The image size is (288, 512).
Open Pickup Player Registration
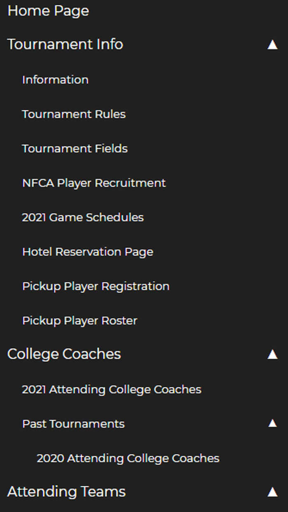click(x=95, y=286)
